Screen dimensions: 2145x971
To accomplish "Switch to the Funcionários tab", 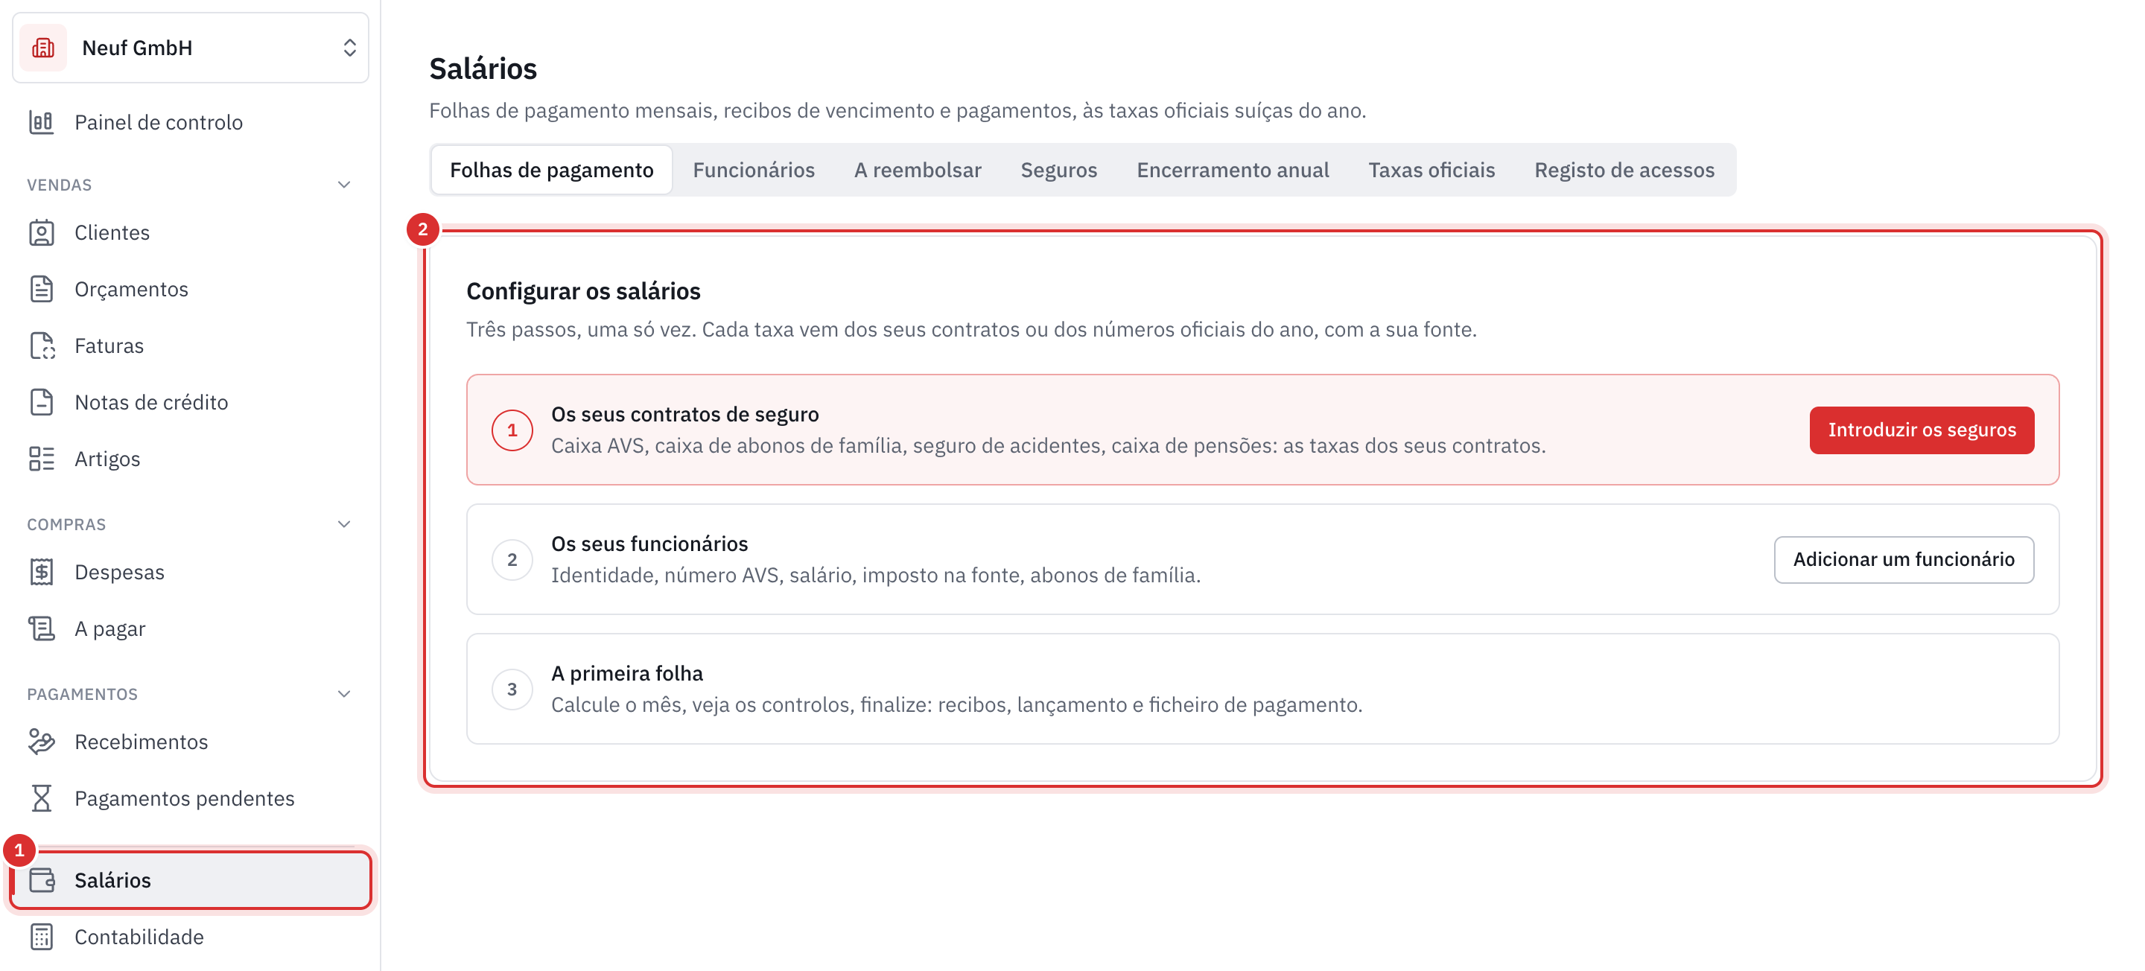I will point(754,170).
